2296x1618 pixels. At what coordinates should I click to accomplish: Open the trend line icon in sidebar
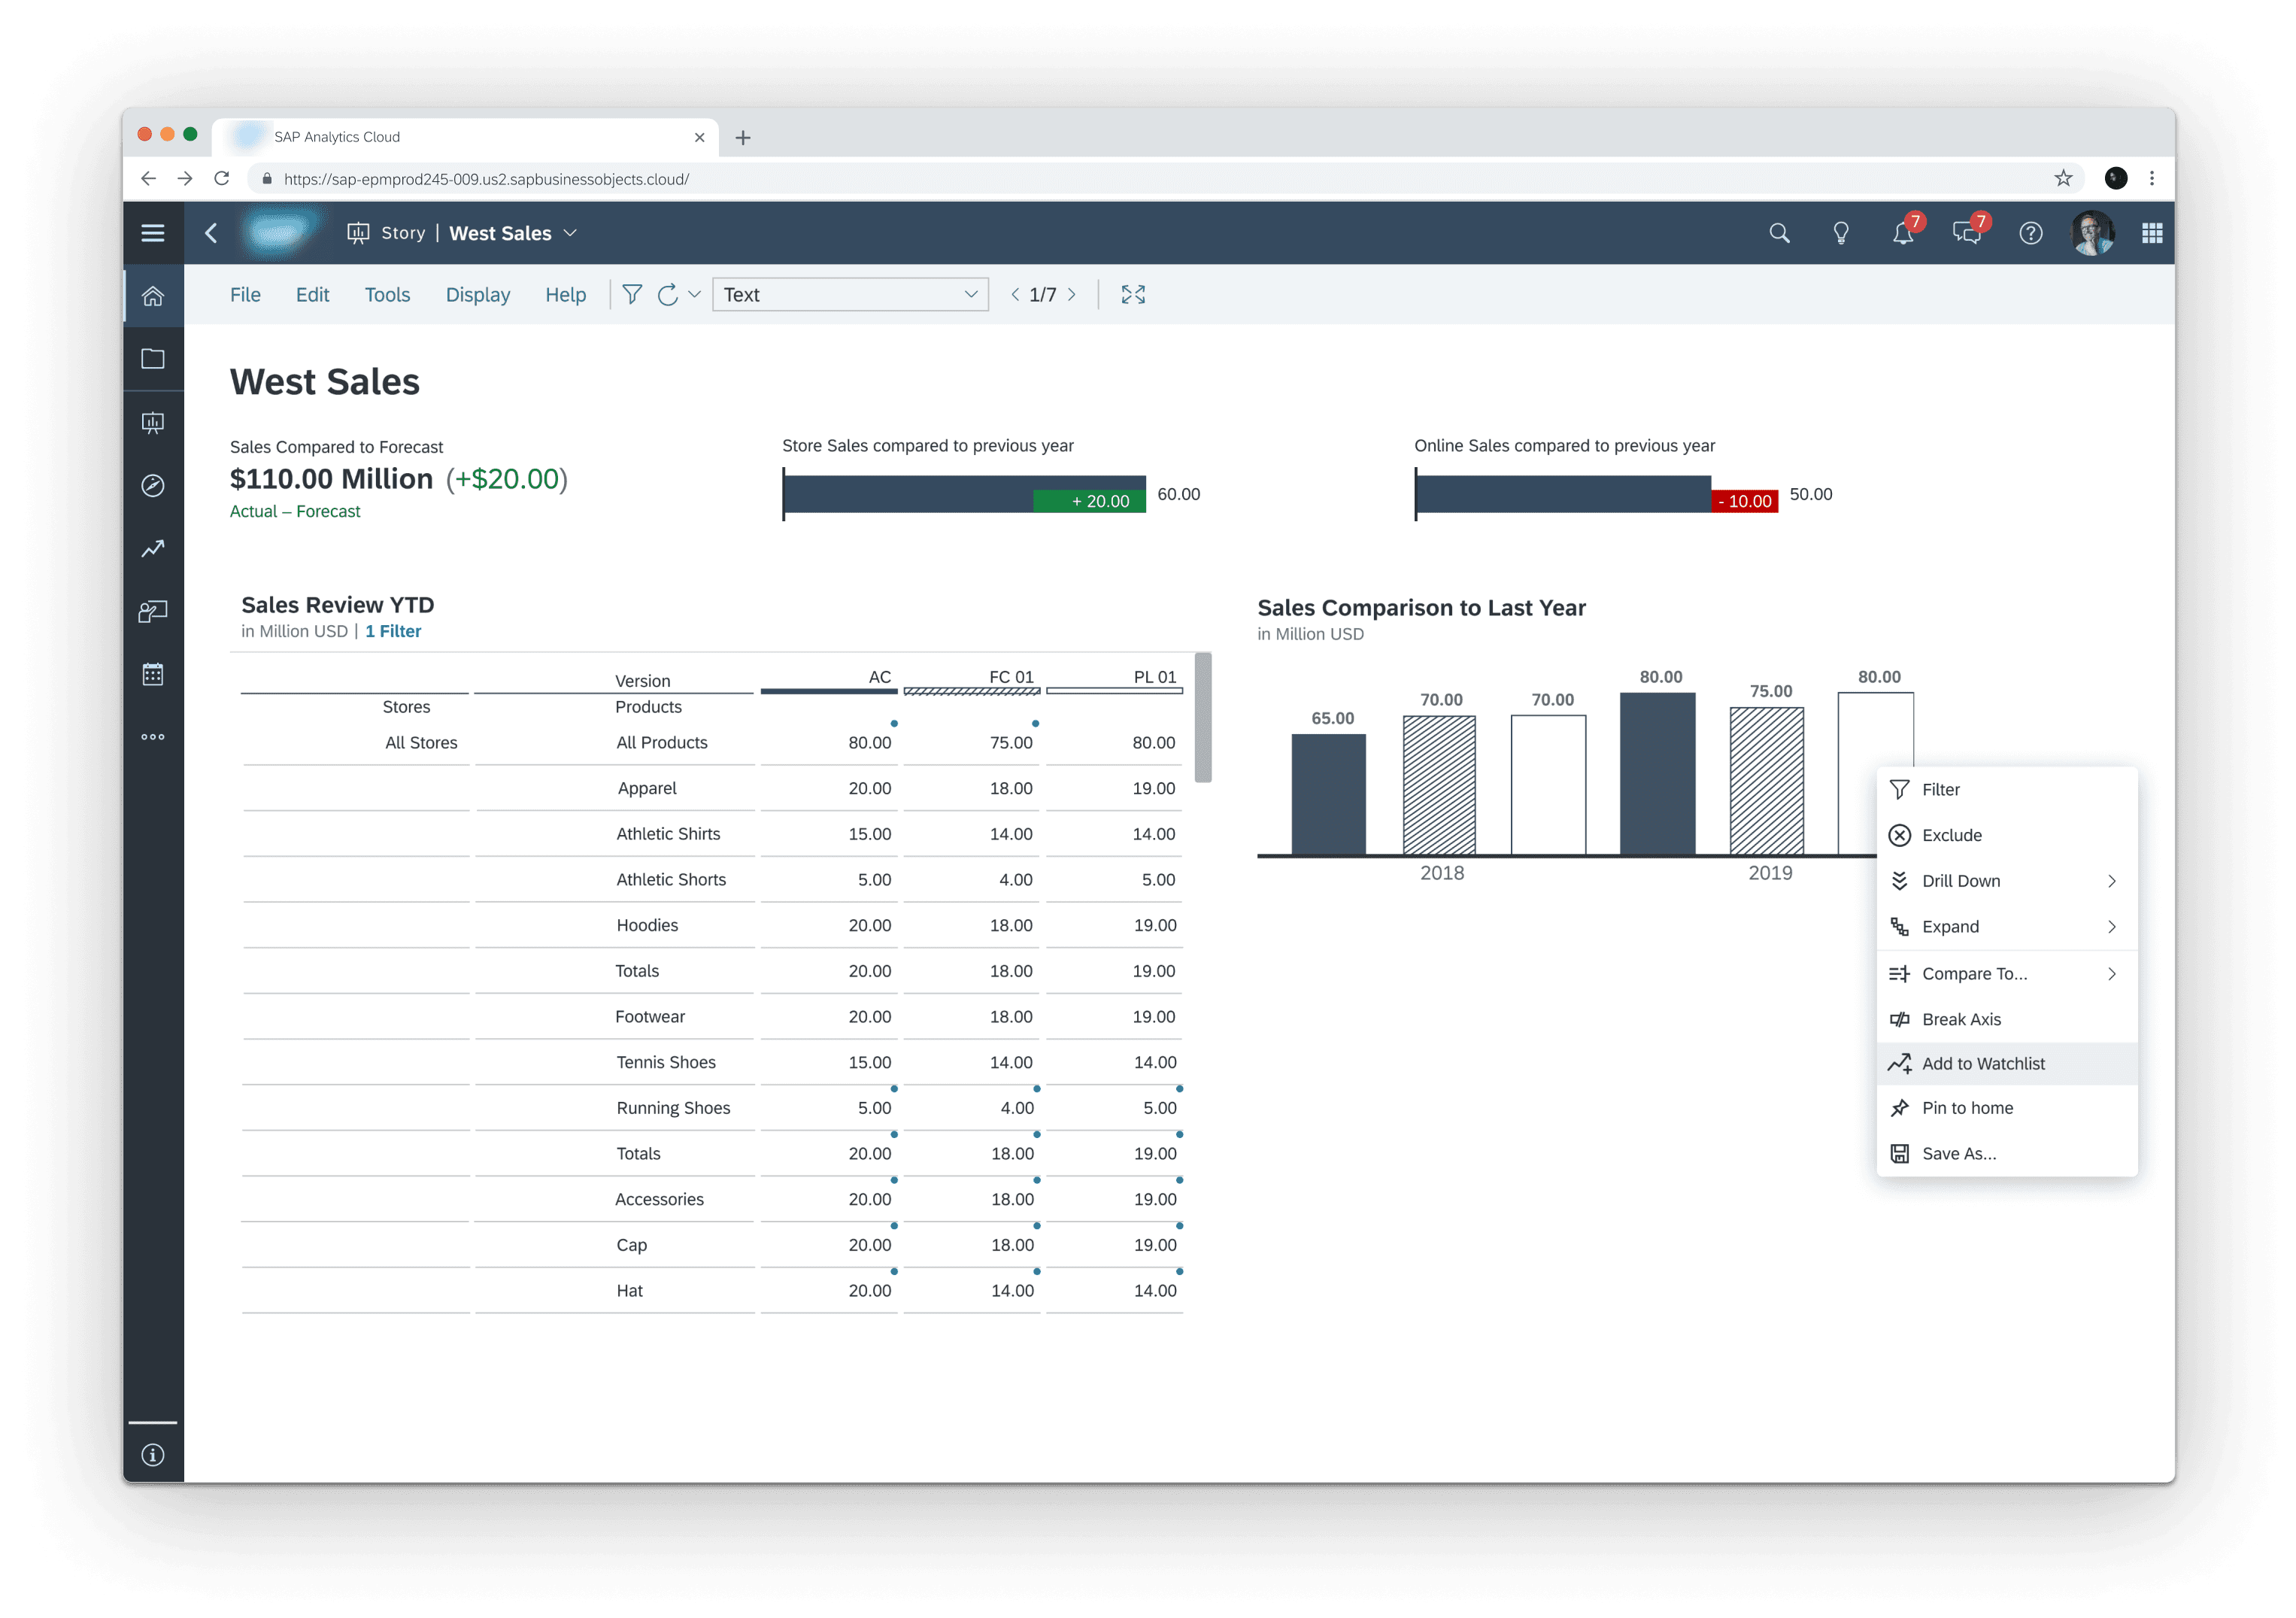point(153,549)
